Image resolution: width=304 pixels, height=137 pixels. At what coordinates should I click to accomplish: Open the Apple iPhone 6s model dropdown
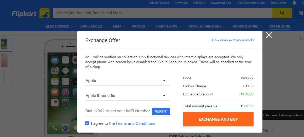[127, 96]
